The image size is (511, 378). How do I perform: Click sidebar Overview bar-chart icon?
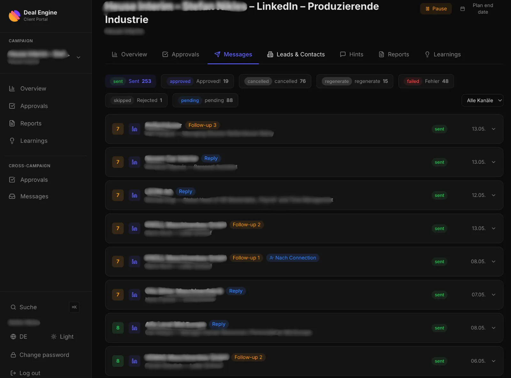(x=12, y=88)
